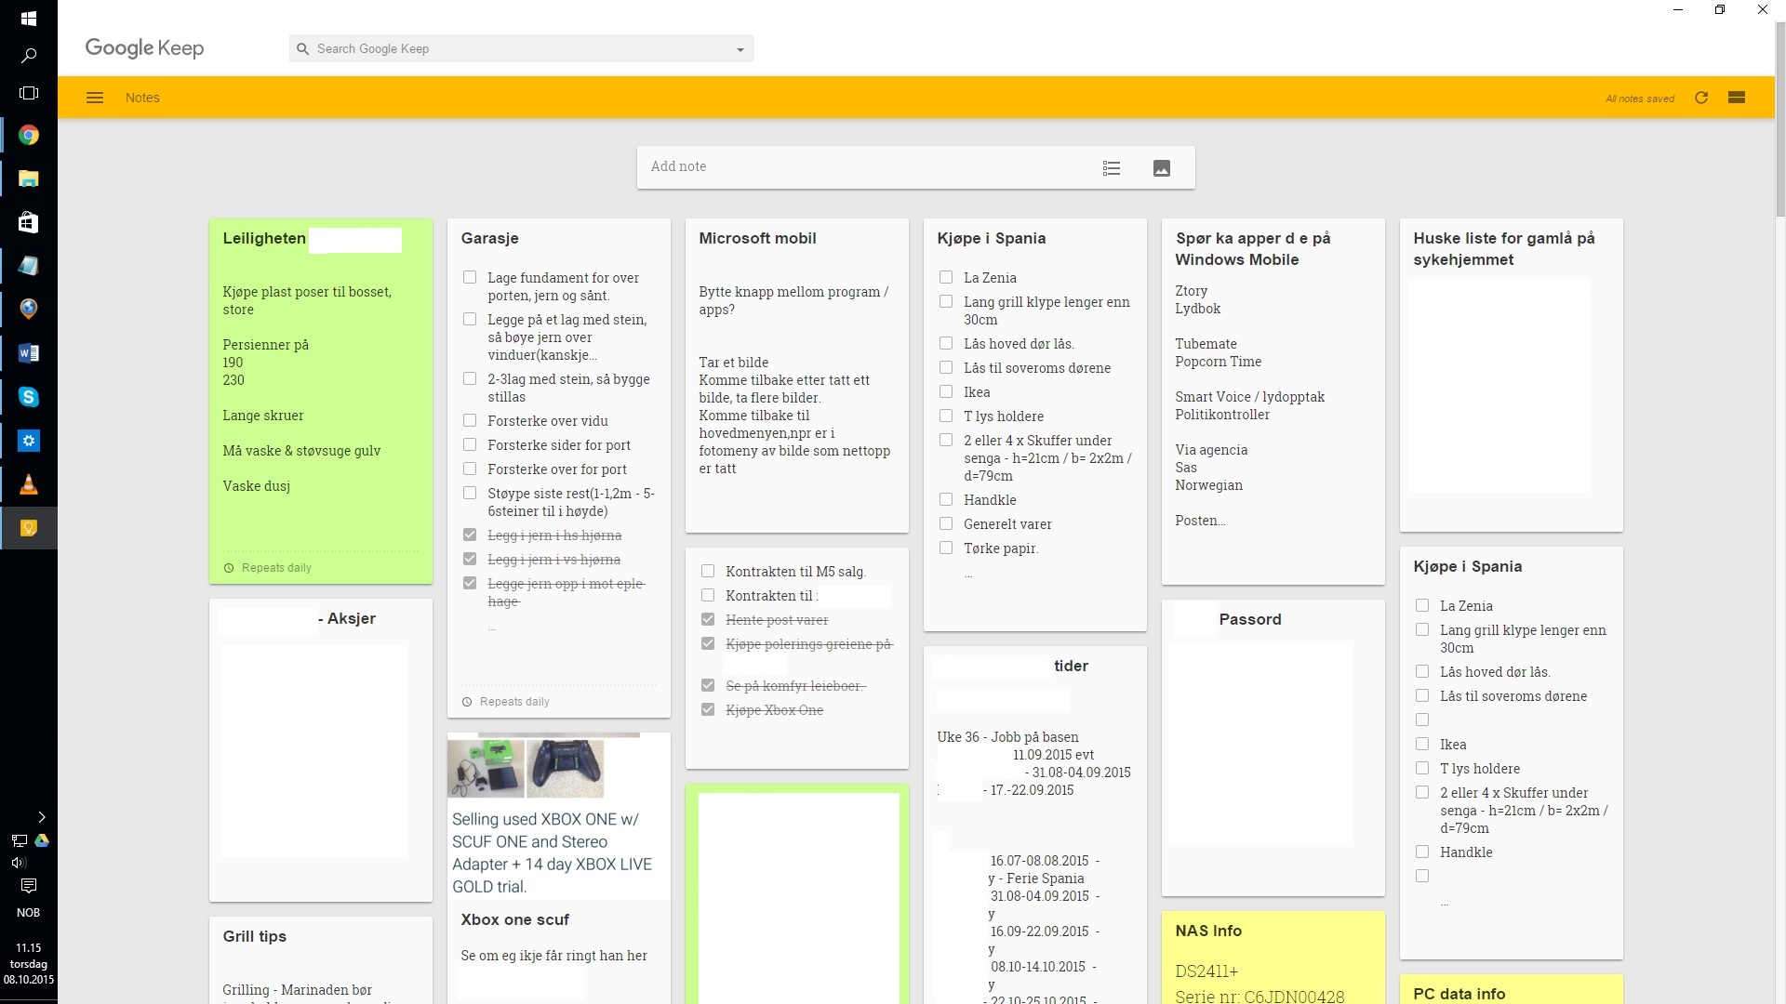The width and height of the screenshot is (1786, 1004).
Task: Expand ellipsis in right Kjøpe i Spania note
Action: (x=1445, y=904)
